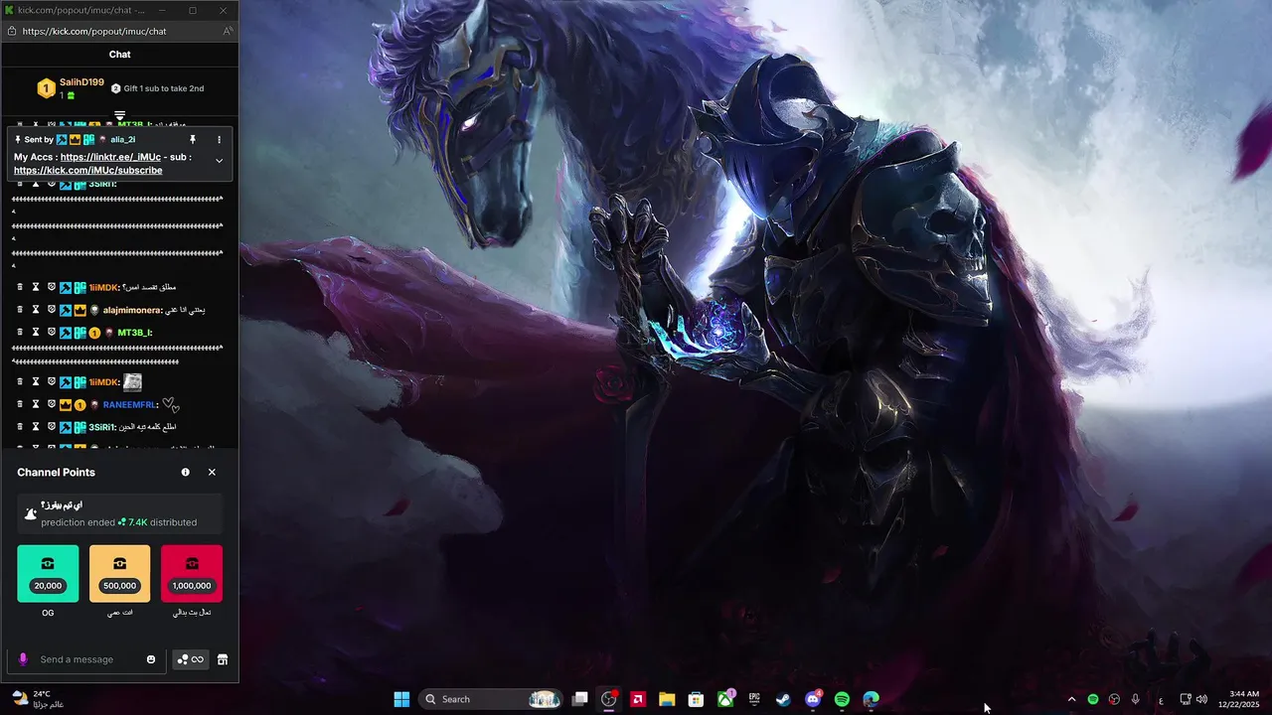This screenshot has height=715, width=1272.
Task: Click username alajmimonera in chat
Action: coord(132,310)
